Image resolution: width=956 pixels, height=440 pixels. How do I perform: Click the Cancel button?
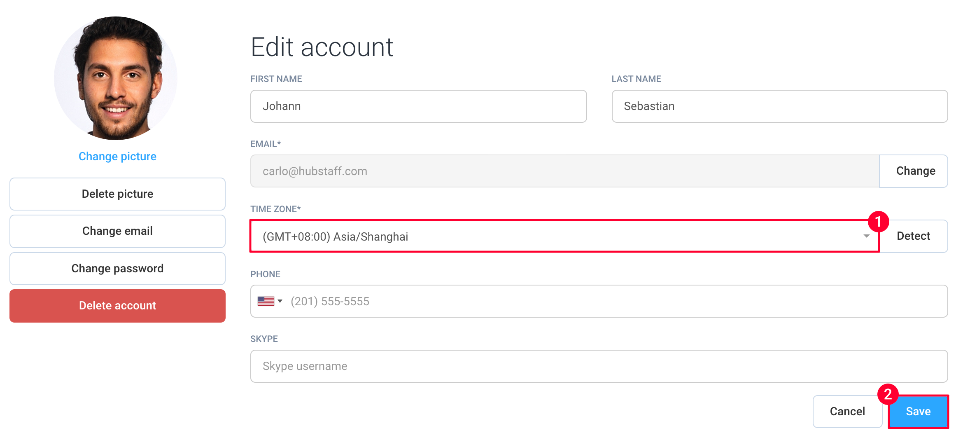pos(847,412)
